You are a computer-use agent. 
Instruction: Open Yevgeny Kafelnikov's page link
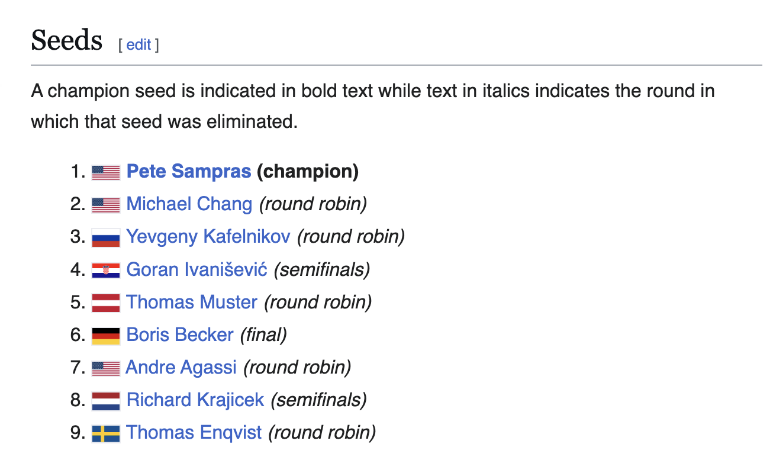pos(208,237)
